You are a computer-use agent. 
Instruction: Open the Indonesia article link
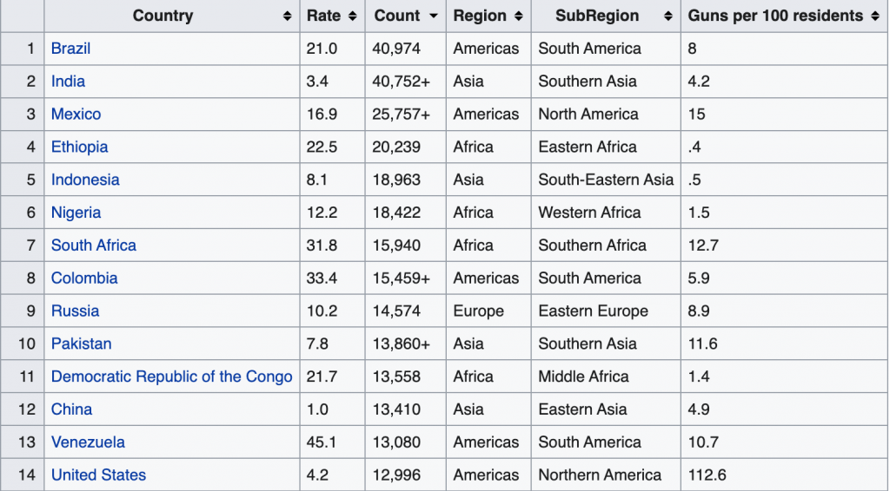pyautogui.click(x=85, y=180)
